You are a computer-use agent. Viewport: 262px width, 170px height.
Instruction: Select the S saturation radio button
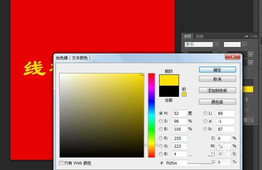(161, 121)
